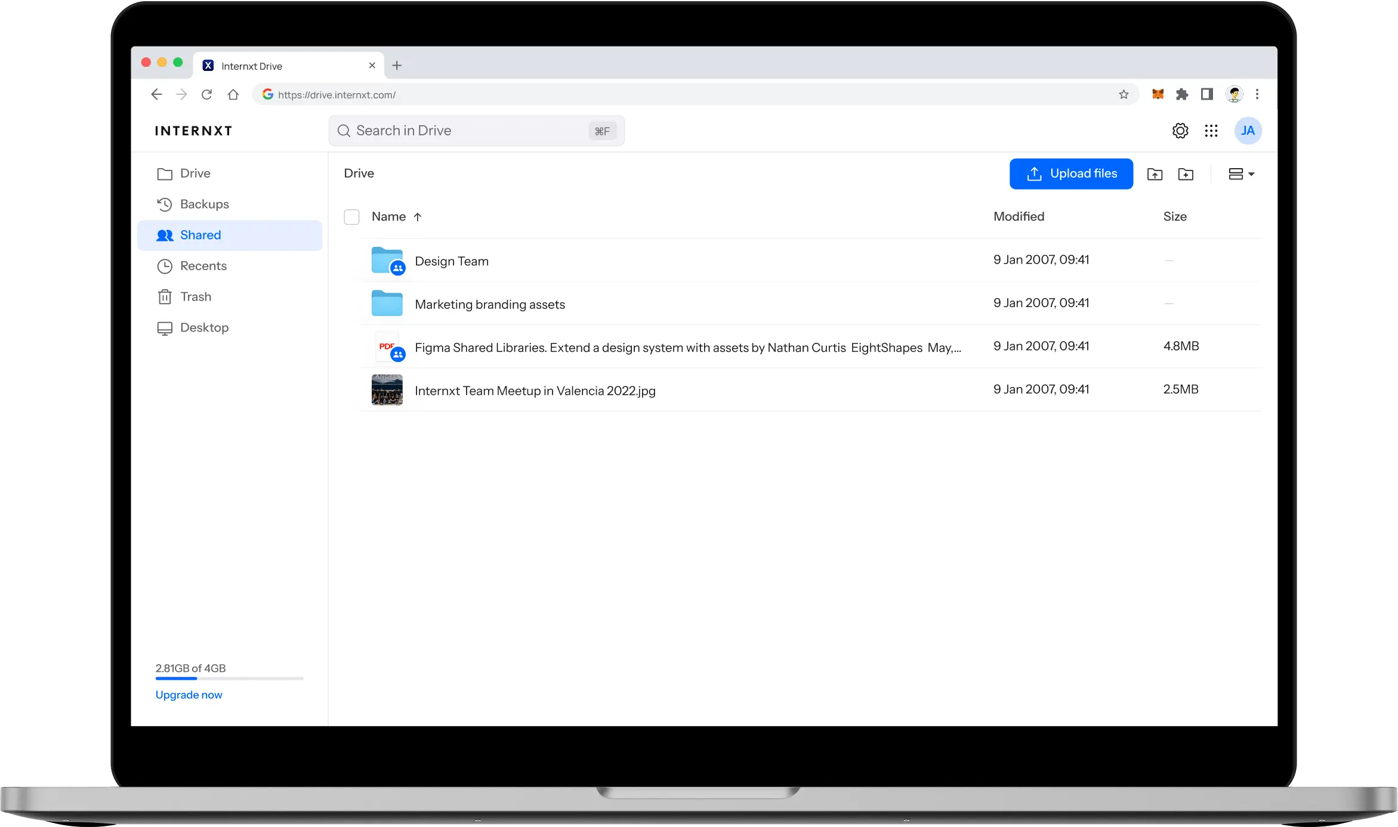Click the Valencia Meetup modified date
The height and width of the screenshot is (827, 1398).
click(1041, 389)
